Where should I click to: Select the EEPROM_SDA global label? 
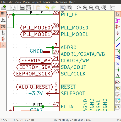click(35, 67)
